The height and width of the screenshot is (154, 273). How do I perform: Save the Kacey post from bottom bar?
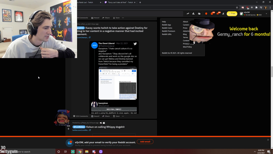click(x=116, y=116)
